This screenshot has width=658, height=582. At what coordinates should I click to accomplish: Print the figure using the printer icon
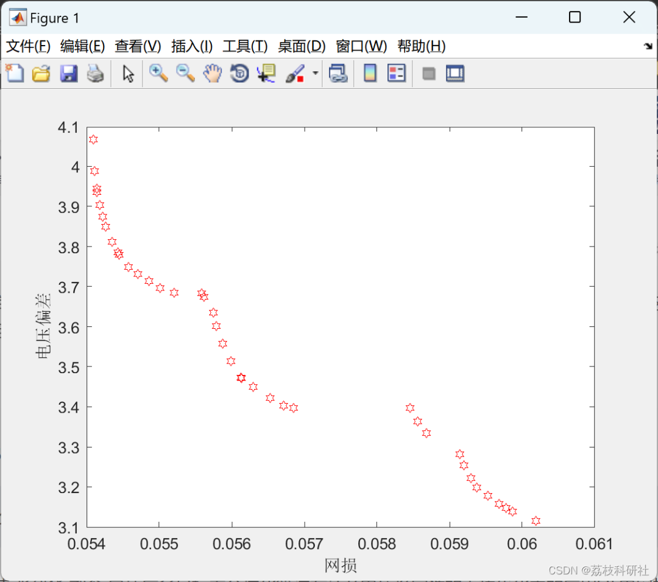(95, 74)
